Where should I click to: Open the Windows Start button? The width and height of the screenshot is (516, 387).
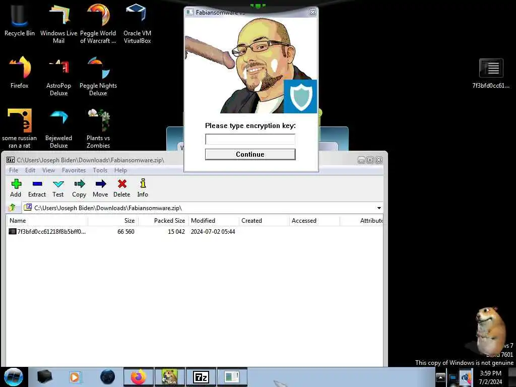(14, 377)
